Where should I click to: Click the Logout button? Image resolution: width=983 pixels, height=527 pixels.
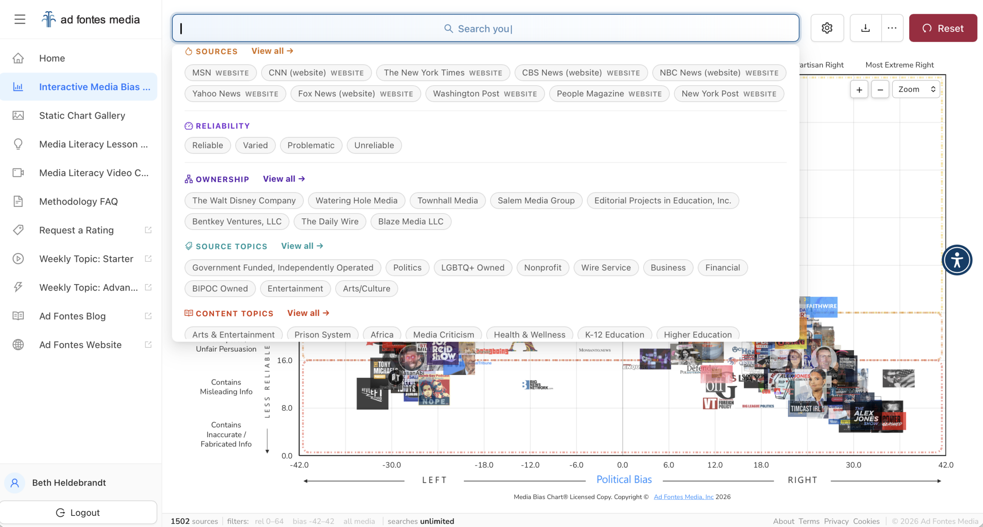[79, 512]
